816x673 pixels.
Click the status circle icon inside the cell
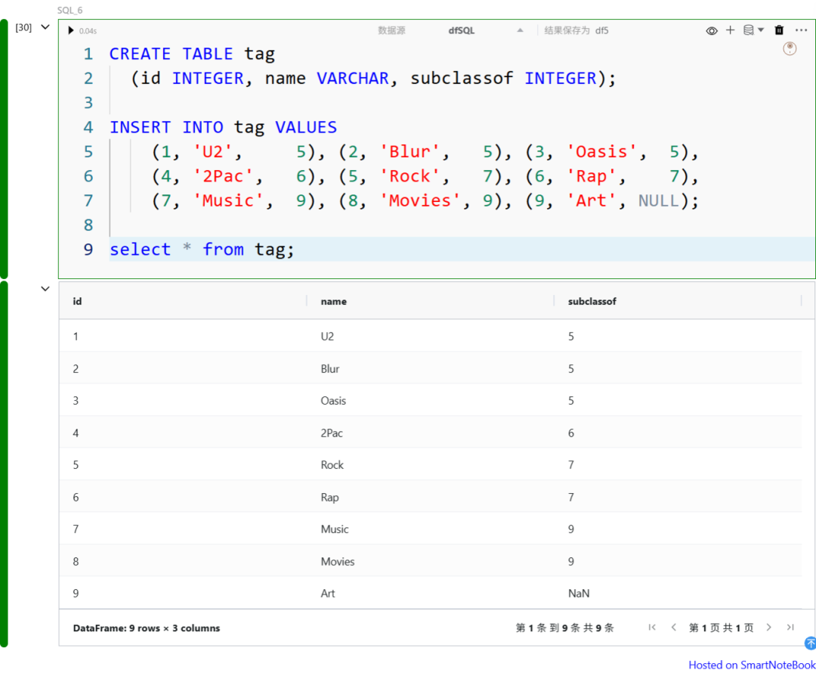790,48
